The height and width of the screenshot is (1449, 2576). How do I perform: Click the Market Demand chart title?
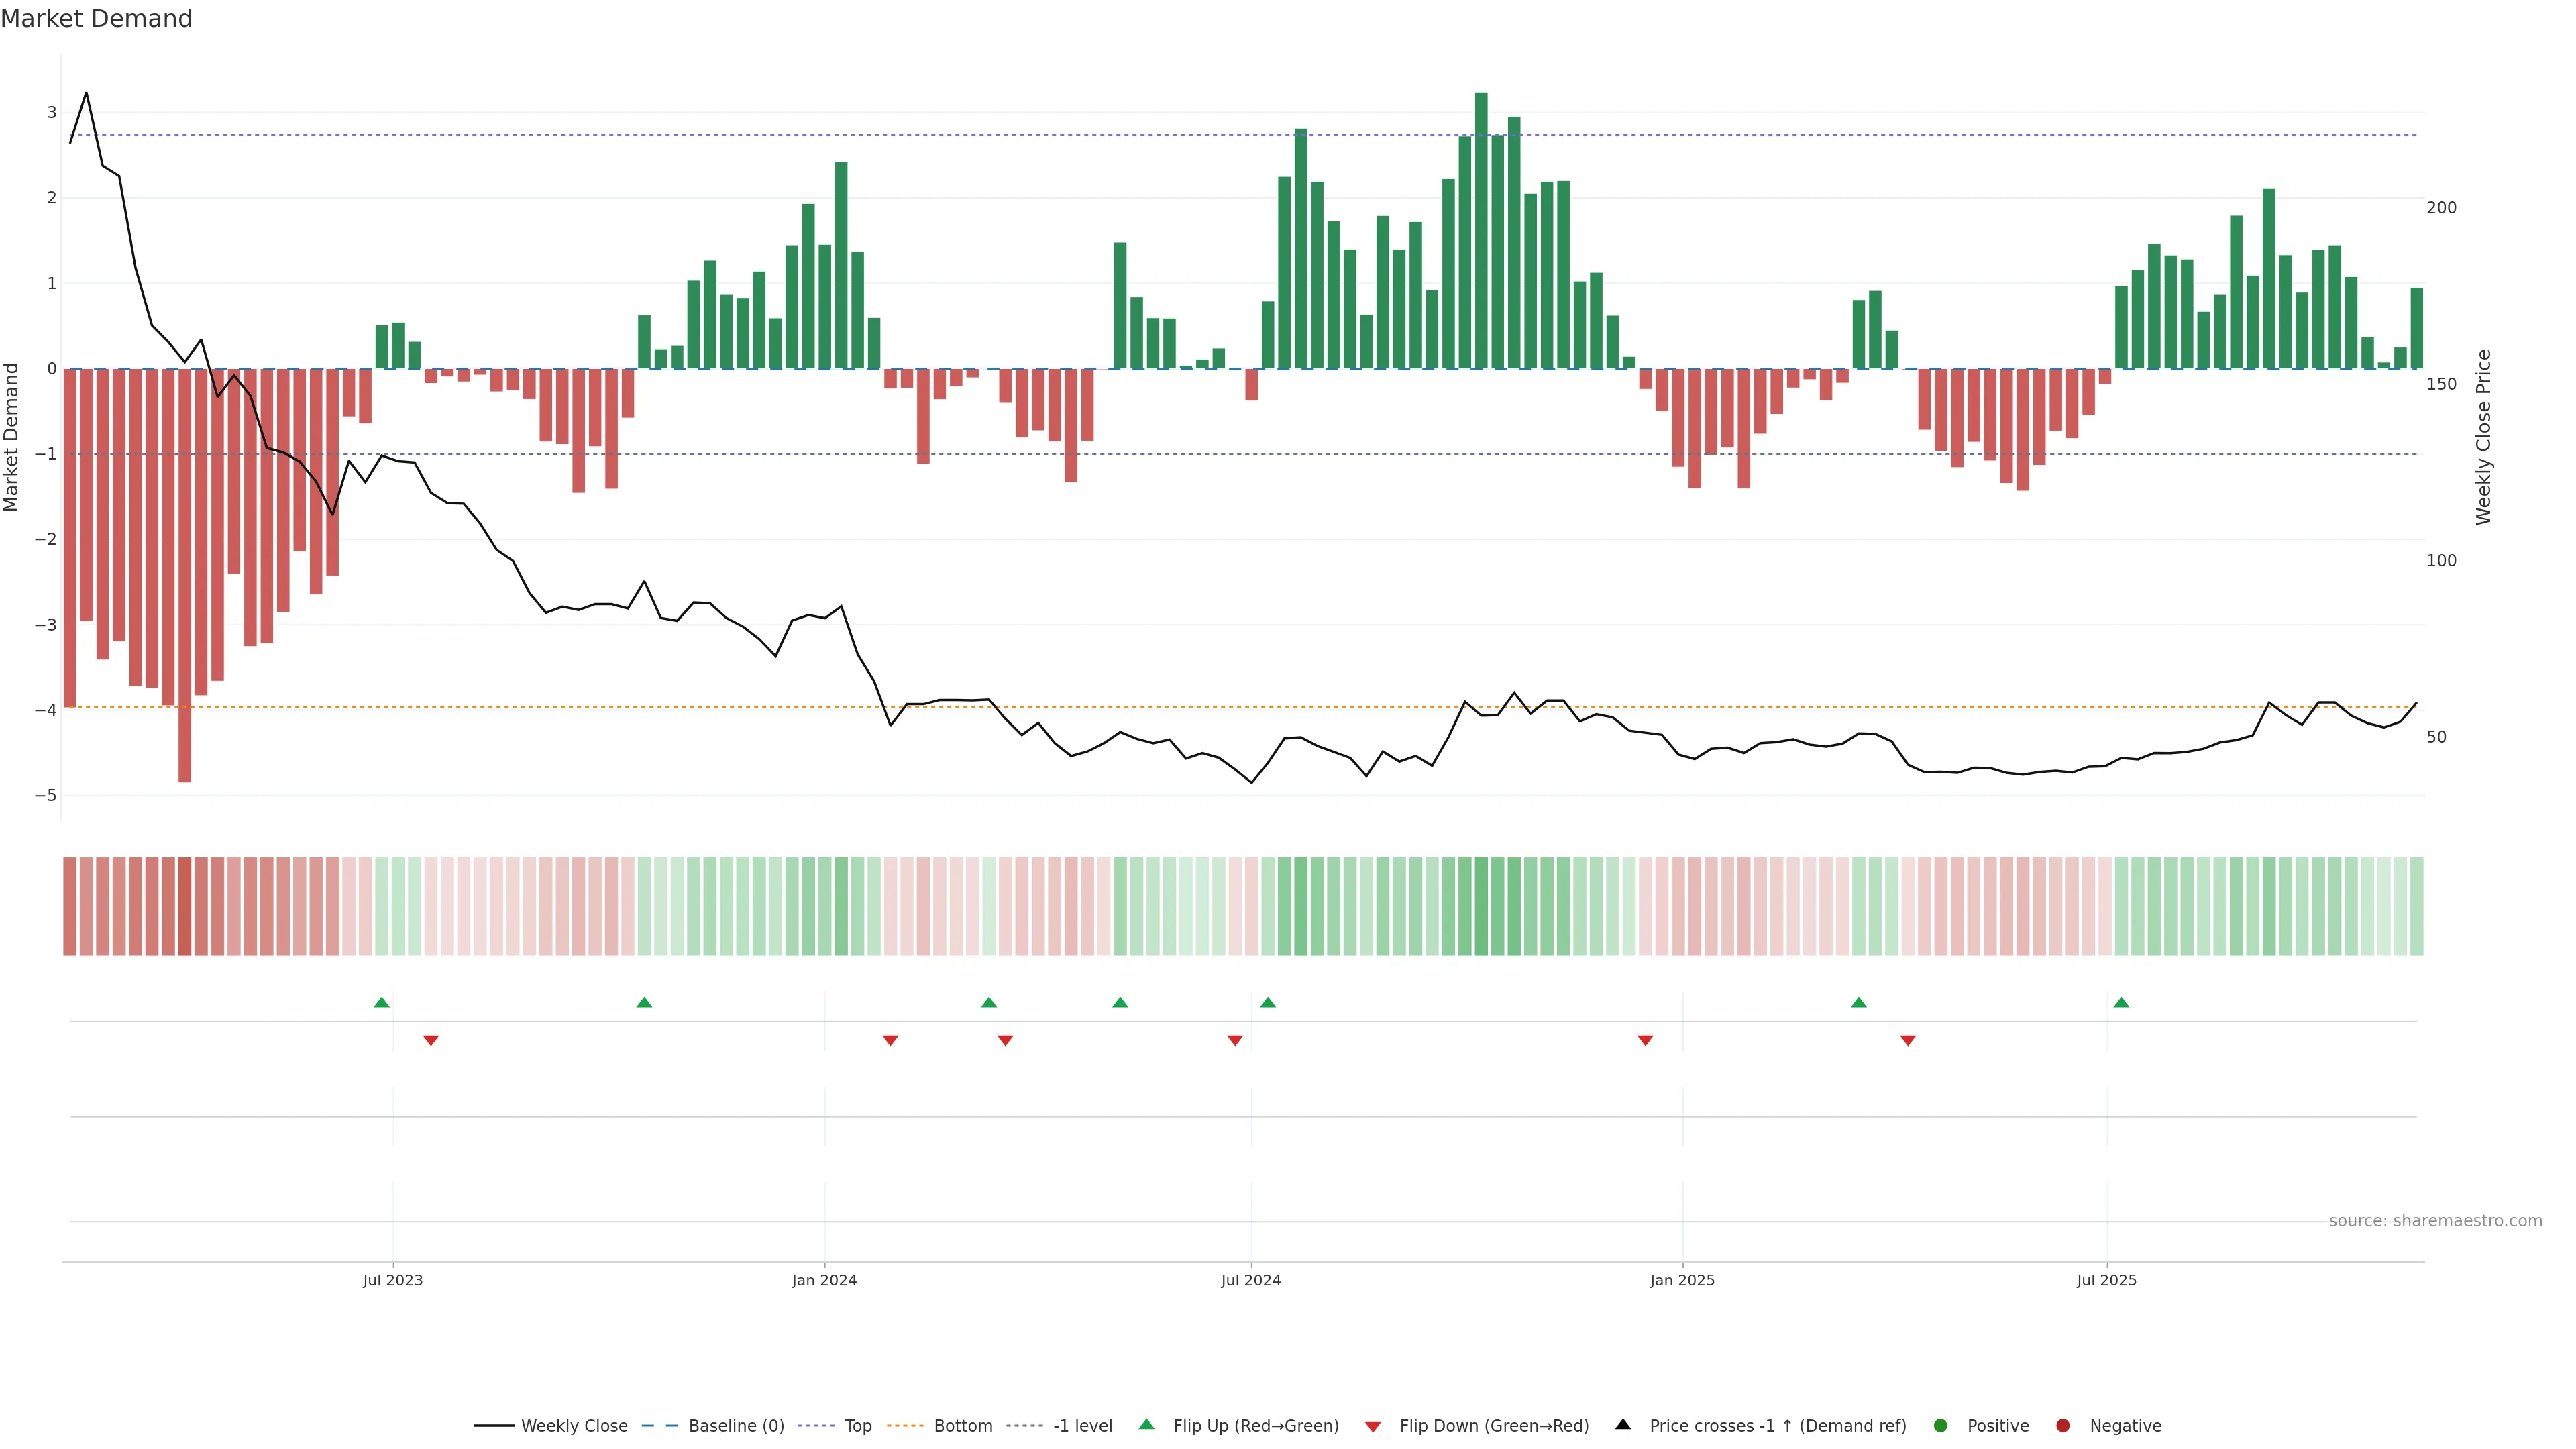pos(96,19)
